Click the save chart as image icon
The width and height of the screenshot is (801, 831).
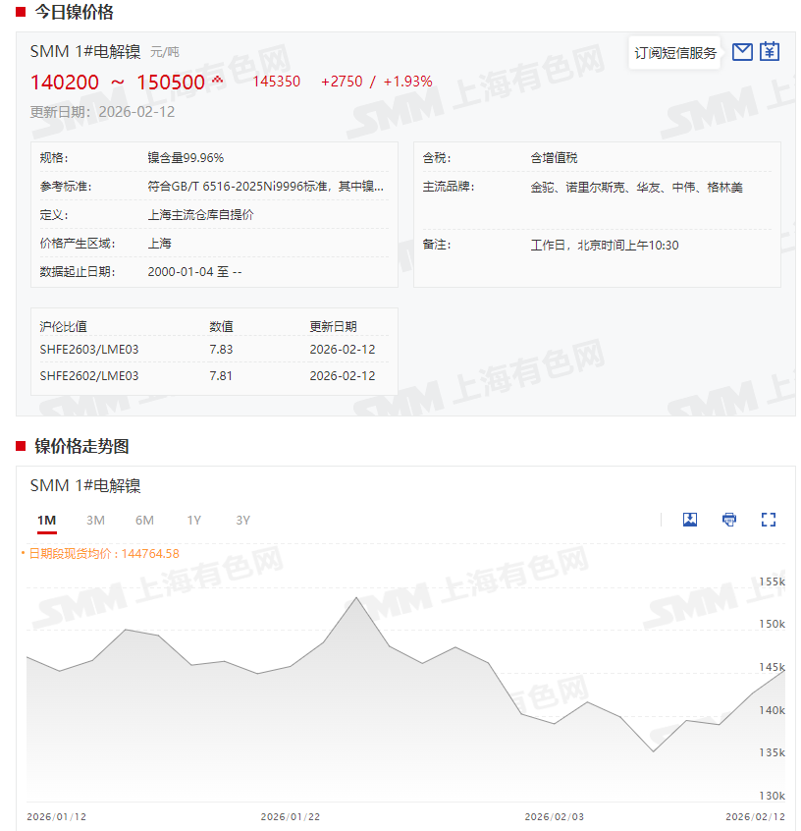690,520
